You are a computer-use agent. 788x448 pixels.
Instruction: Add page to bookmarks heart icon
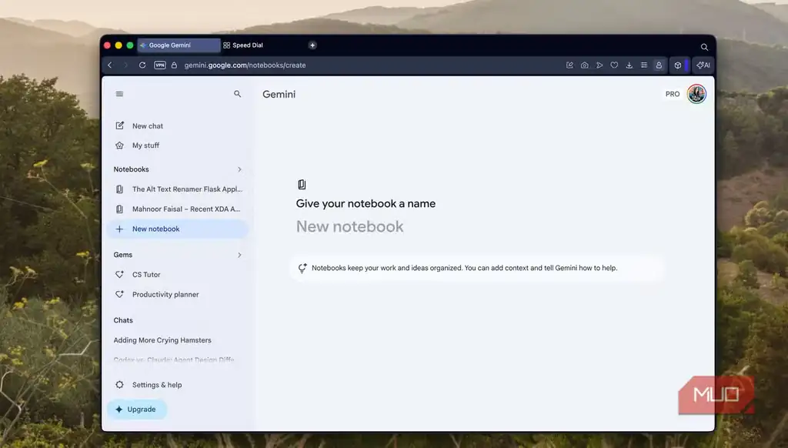(614, 65)
